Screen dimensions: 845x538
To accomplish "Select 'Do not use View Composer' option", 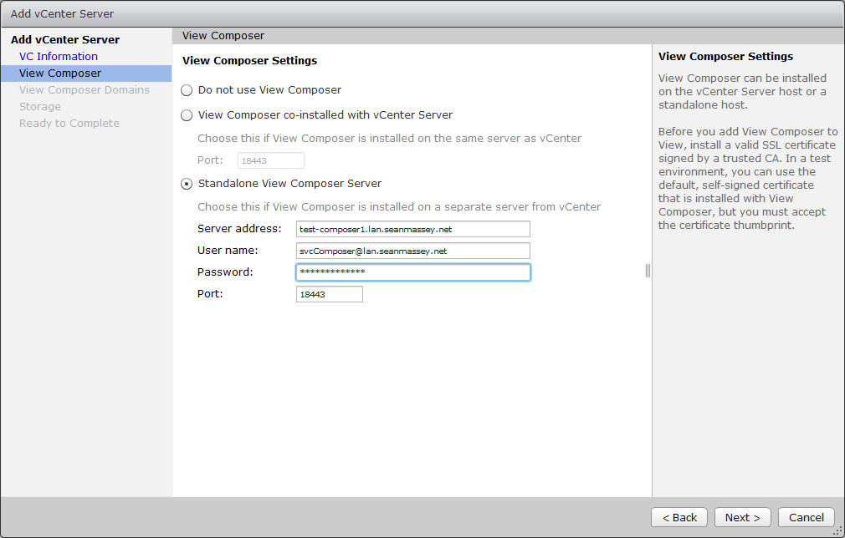I will point(187,90).
